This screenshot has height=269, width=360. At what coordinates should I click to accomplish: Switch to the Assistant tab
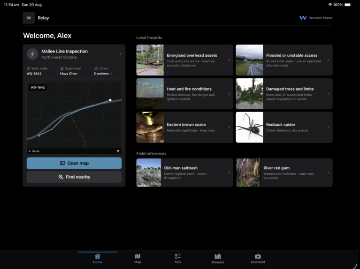click(x=258, y=258)
